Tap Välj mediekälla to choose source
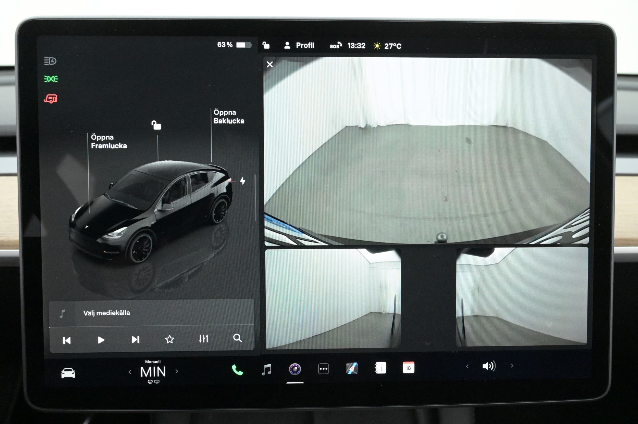The height and width of the screenshot is (424, 638). click(x=107, y=313)
